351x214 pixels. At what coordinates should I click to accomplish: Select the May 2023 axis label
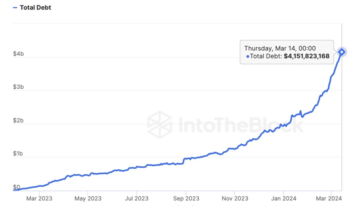pyautogui.click(x=88, y=198)
